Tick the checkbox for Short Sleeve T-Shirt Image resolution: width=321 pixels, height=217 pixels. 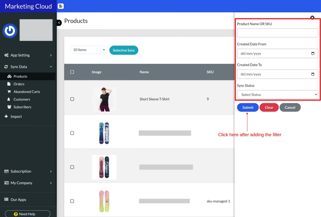(x=72, y=99)
